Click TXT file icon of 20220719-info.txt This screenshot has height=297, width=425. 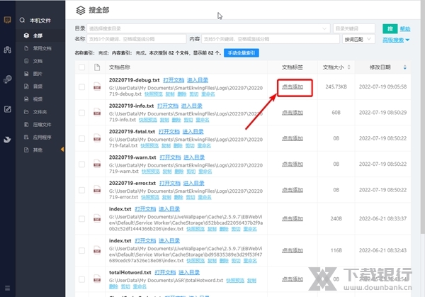pos(97,112)
